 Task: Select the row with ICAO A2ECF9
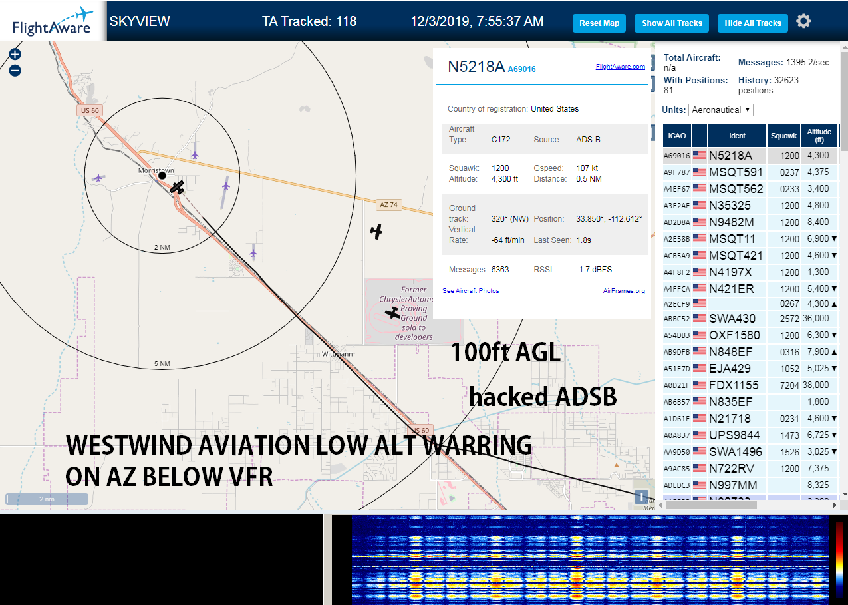[x=750, y=304]
